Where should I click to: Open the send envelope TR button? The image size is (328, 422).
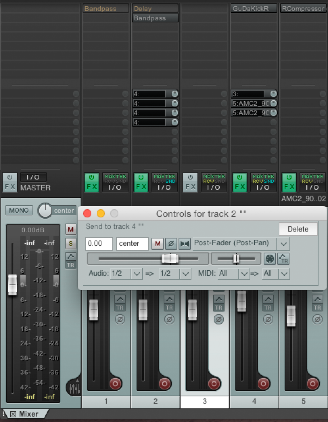(x=283, y=259)
